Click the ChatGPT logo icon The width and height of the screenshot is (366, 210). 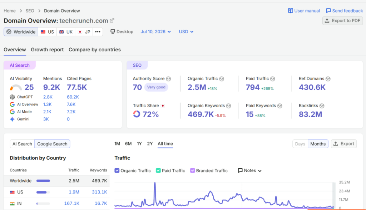point(12,97)
